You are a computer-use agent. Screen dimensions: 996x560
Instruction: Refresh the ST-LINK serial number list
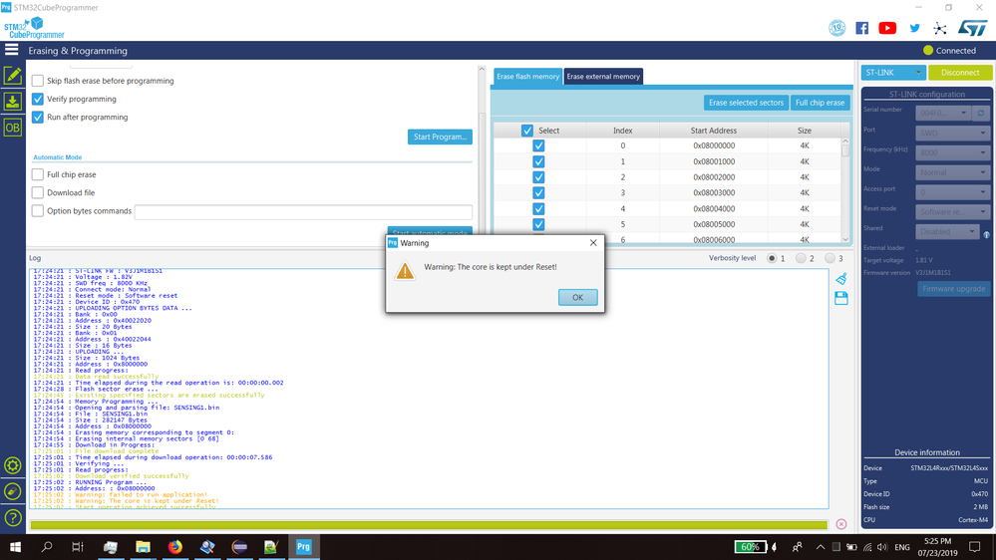pyautogui.click(x=981, y=113)
